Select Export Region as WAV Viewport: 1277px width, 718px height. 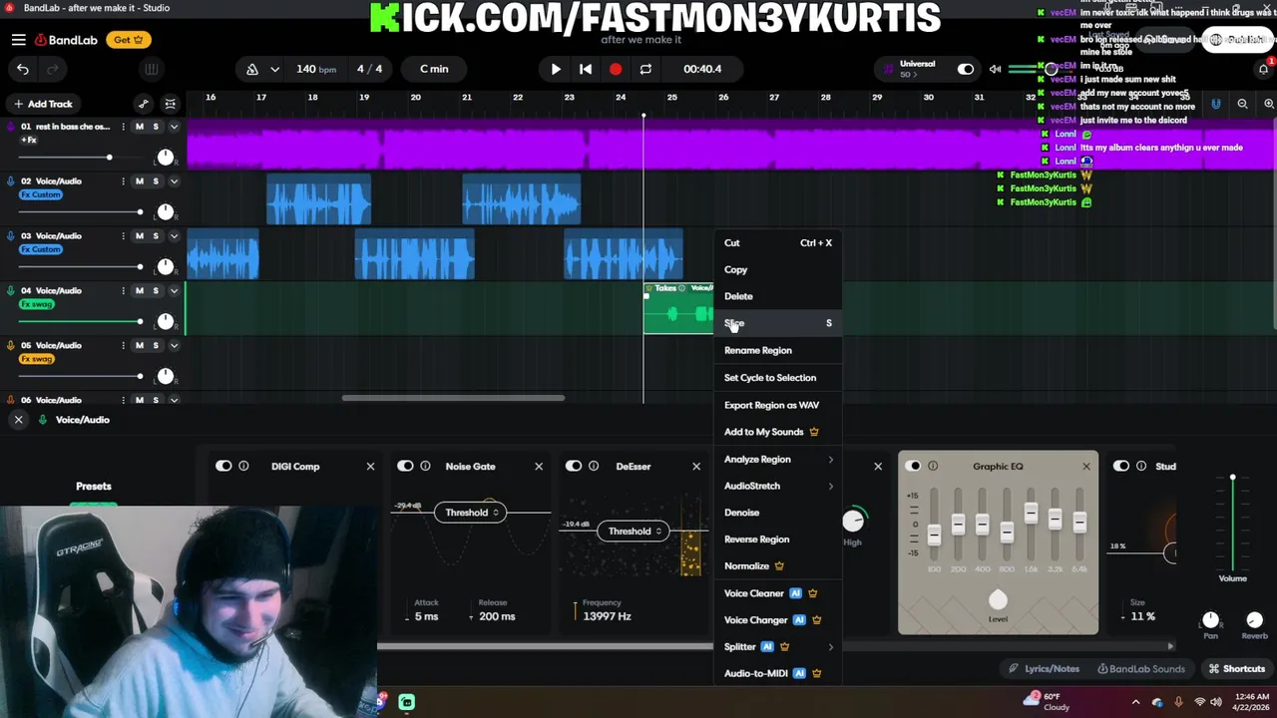tap(778, 405)
